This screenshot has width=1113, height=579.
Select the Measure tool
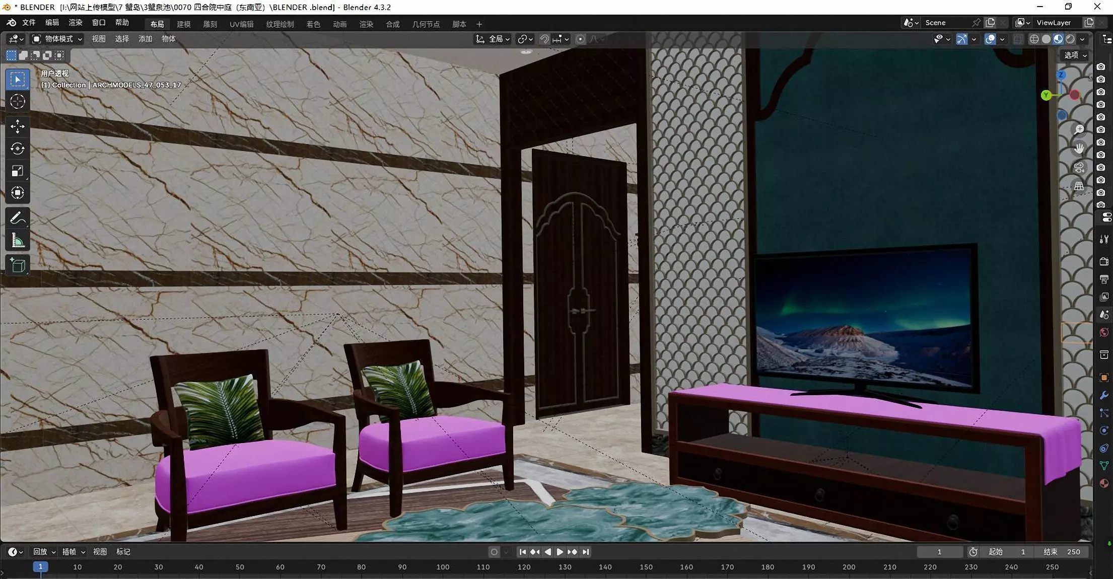(x=18, y=240)
